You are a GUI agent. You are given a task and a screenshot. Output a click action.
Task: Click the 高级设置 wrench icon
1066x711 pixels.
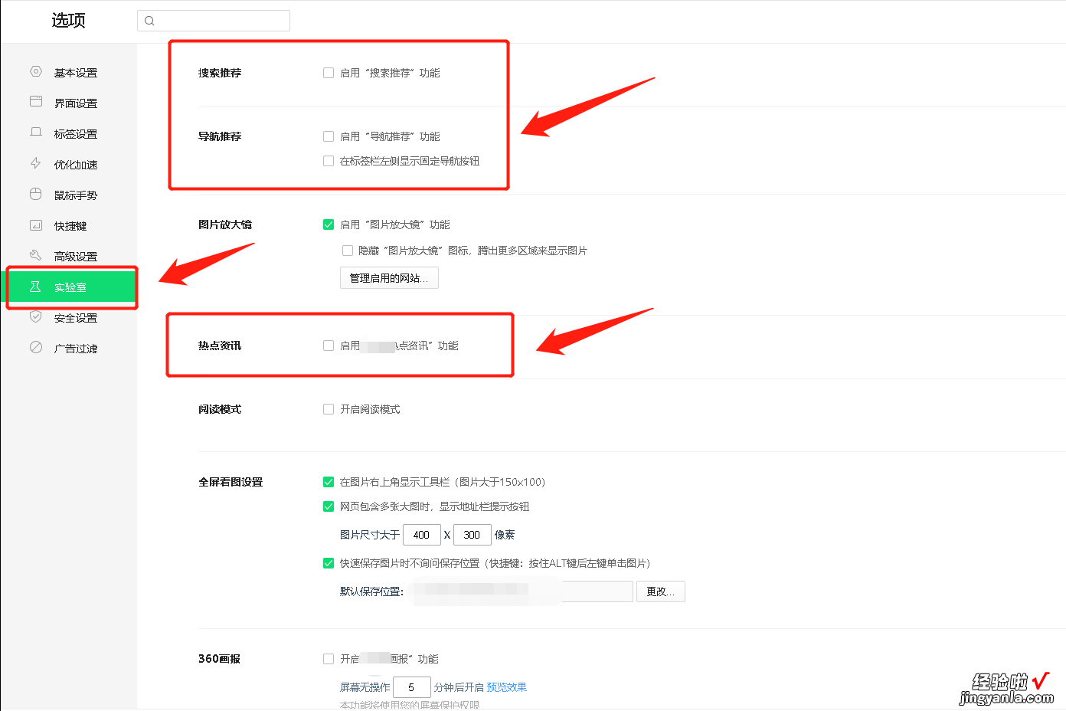tap(36, 255)
